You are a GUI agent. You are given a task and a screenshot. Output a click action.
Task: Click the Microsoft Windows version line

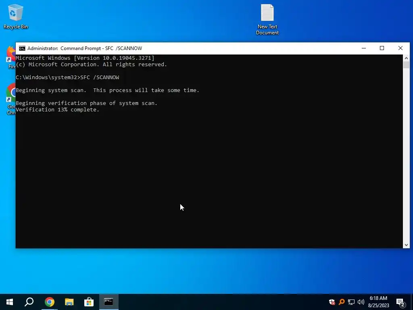(x=85, y=58)
